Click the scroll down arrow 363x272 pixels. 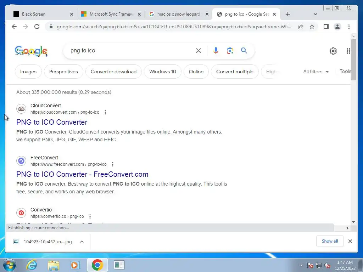tap(353, 222)
